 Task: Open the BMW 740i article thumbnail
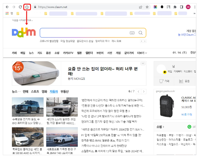coord(62,137)
